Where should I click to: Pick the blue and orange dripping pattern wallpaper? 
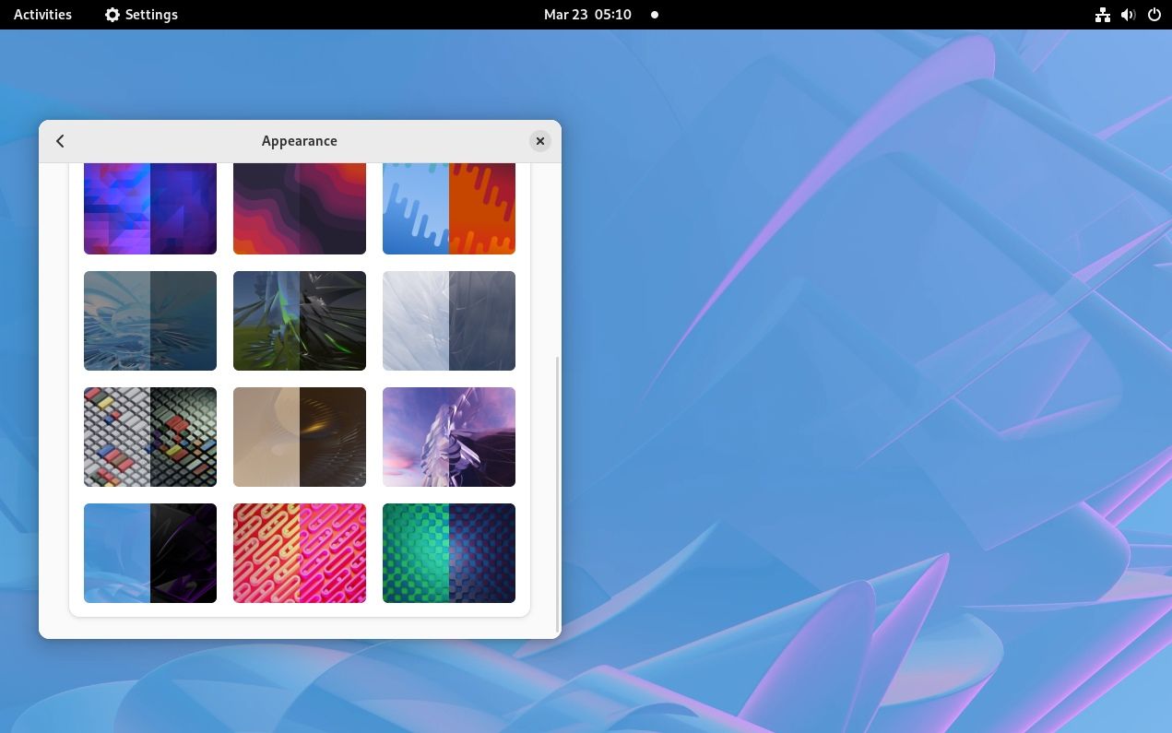point(448,205)
